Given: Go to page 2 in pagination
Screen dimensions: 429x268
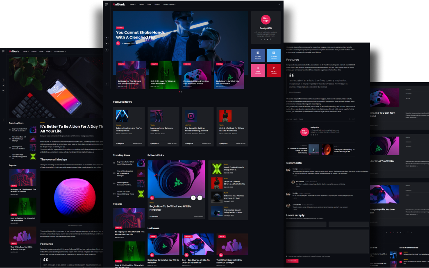Looking at the screenshot, I should click(393, 232).
